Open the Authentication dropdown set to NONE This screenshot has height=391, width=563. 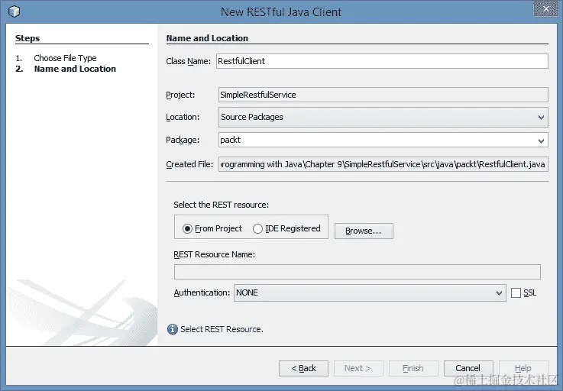point(370,293)
